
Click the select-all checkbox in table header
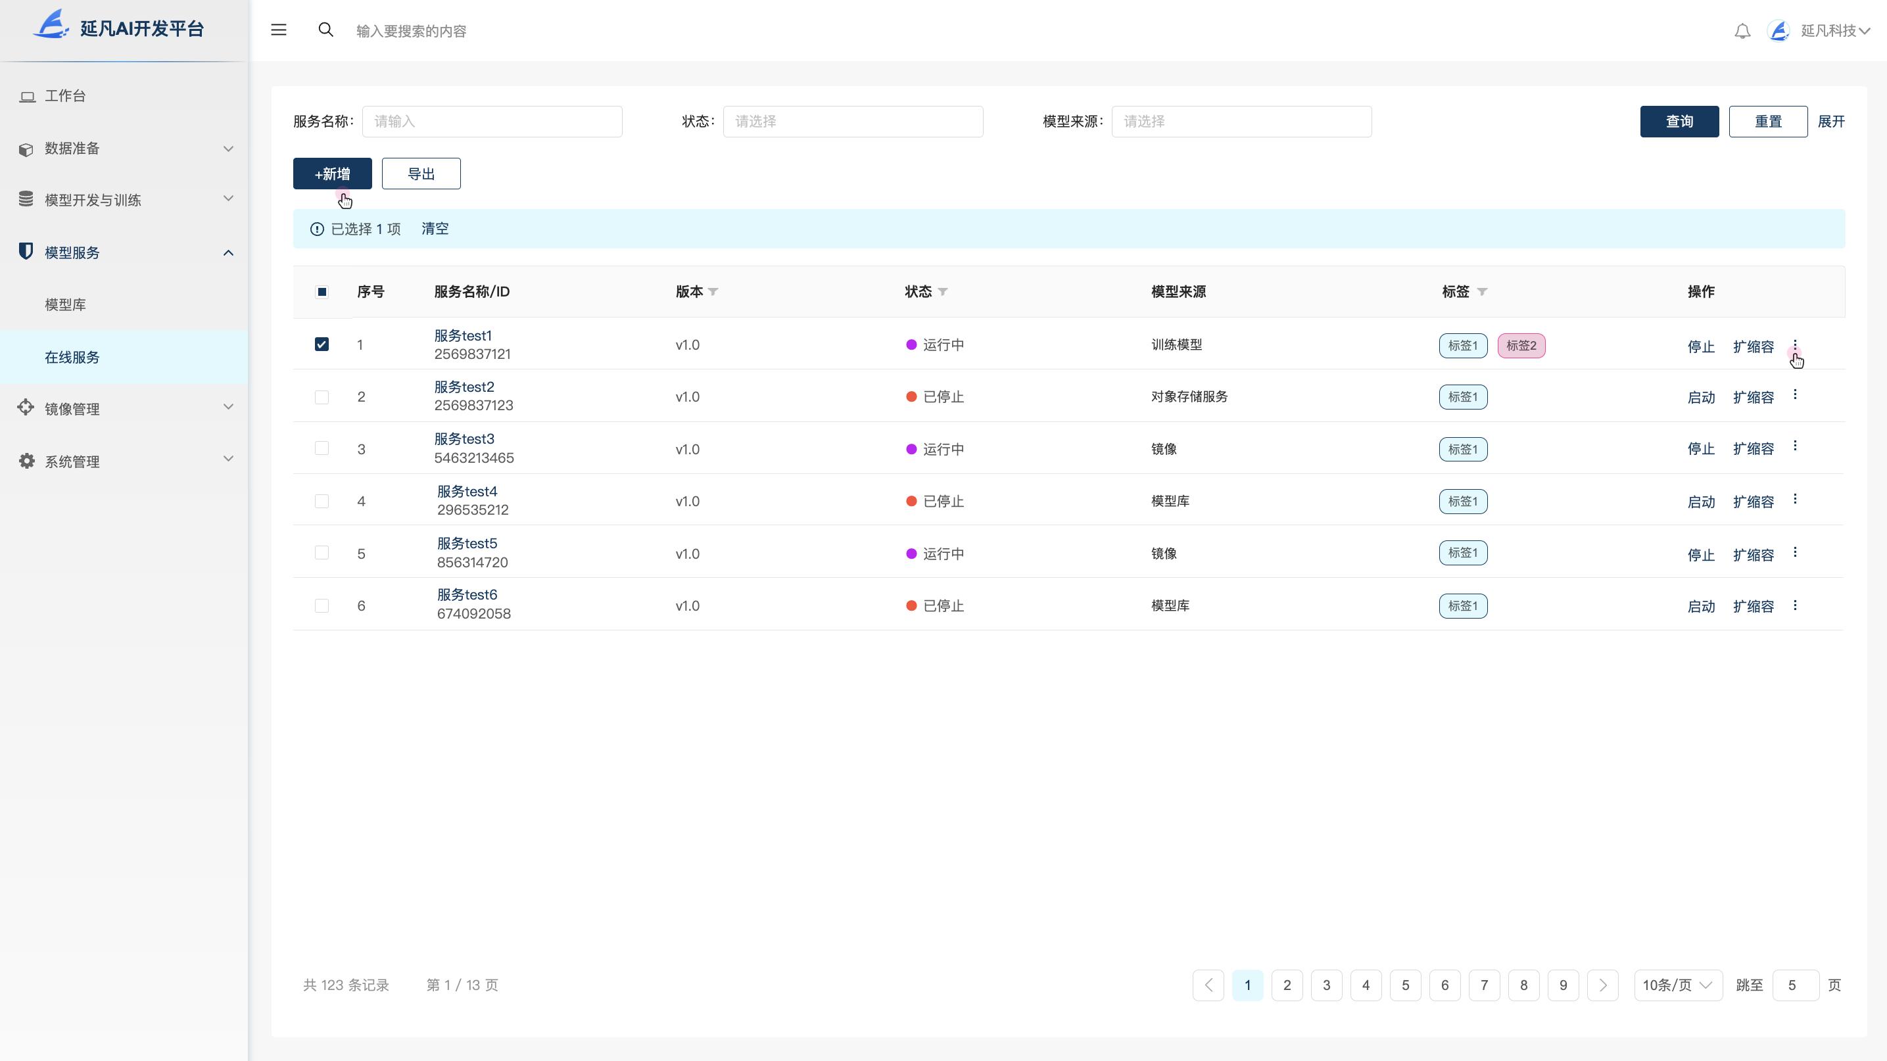pyautogui.click(x=322, y=291)
